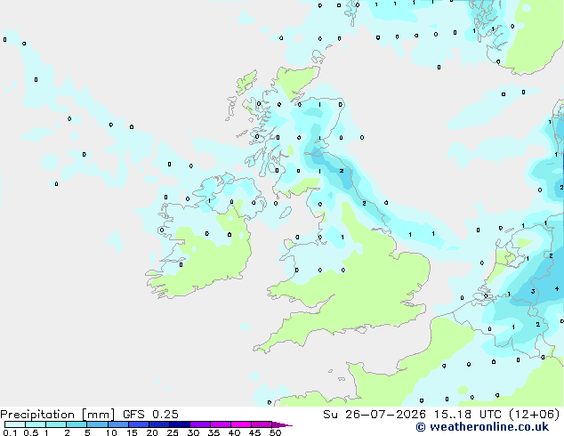Click the '0.5' legend scale label
Screen dimensions: 564x436
coord(30,432)
